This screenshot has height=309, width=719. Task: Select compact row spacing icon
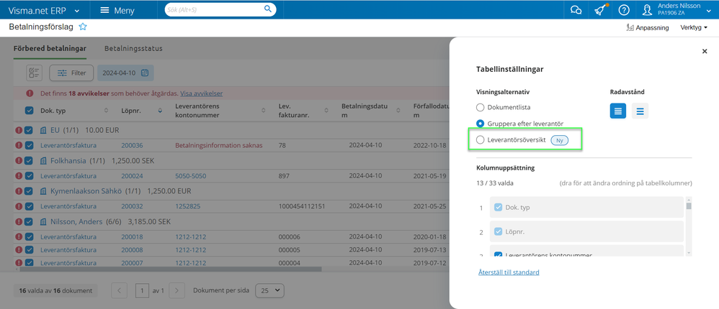[618, 111]
